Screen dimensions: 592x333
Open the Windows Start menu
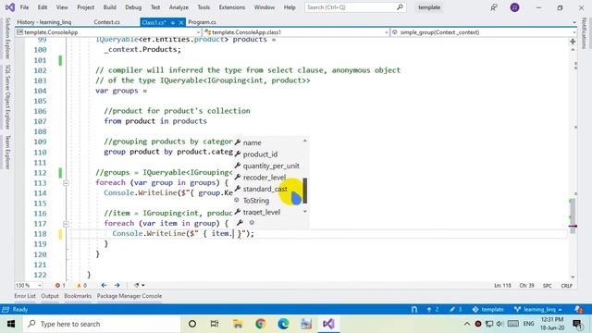[11, 324]
